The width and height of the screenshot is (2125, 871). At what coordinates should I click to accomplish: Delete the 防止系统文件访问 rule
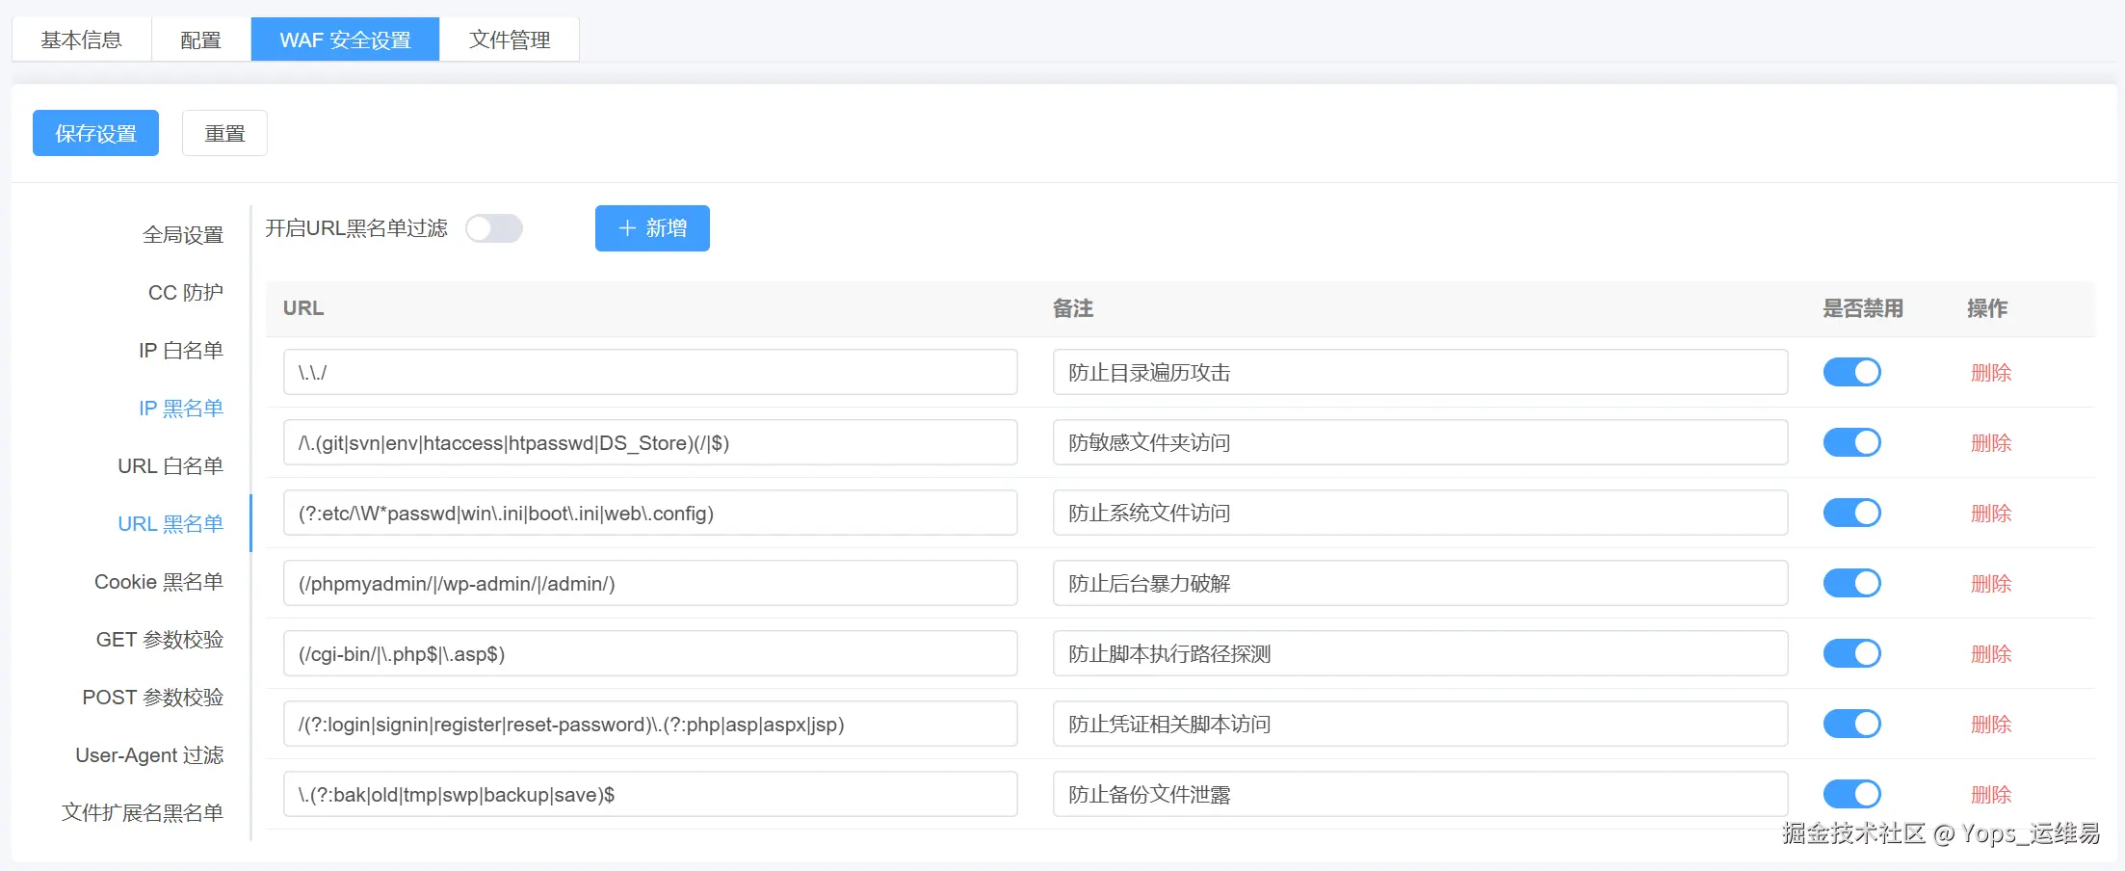click(x=1991, y=514)
